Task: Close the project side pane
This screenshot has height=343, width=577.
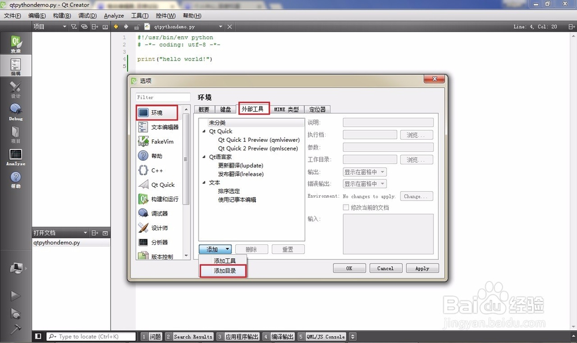Action: [105, 27]
